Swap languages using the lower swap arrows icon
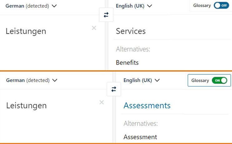Viewport: 232px width, 144px height. tap(114, 89)
